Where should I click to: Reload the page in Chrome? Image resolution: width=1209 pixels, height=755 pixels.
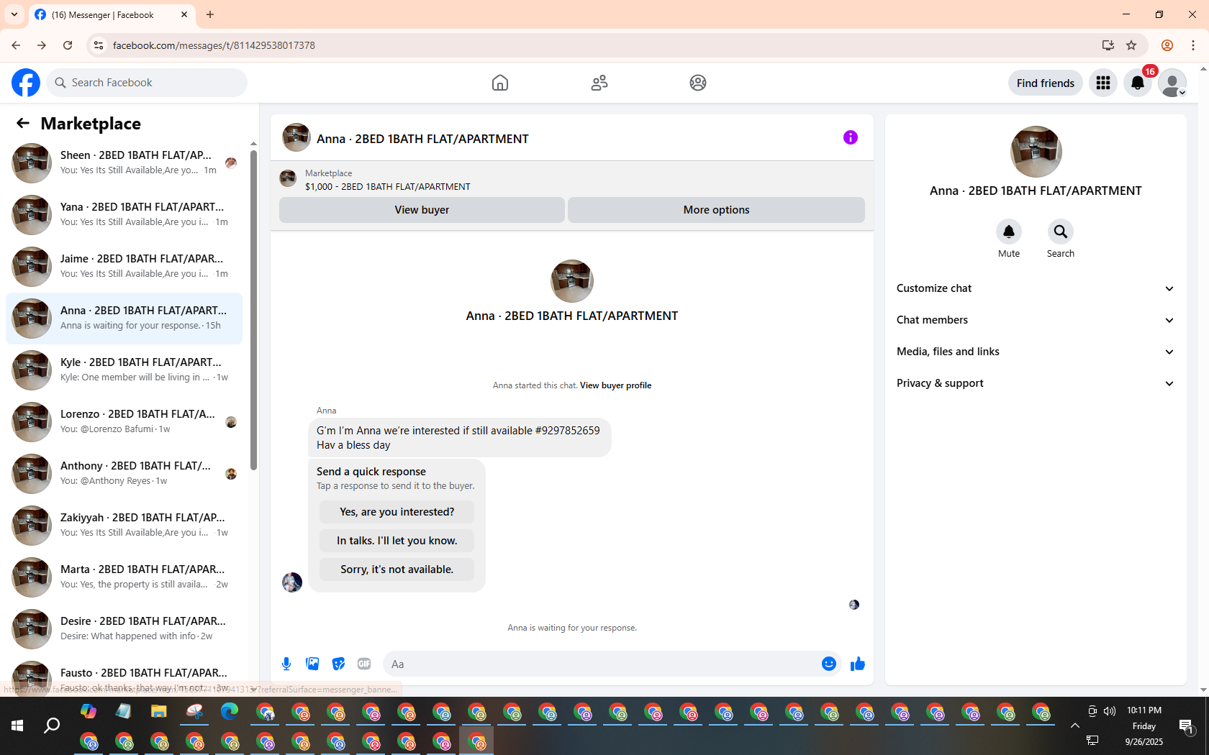point(68,45)
